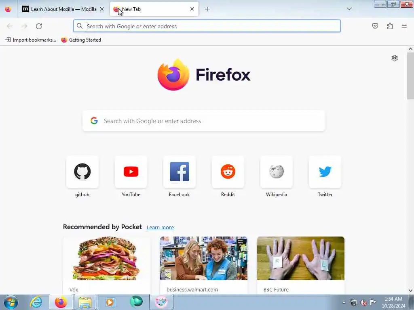Open the Firefox View pinned icon
Screen dimensions: 414x310
click(x=8, y=9)
